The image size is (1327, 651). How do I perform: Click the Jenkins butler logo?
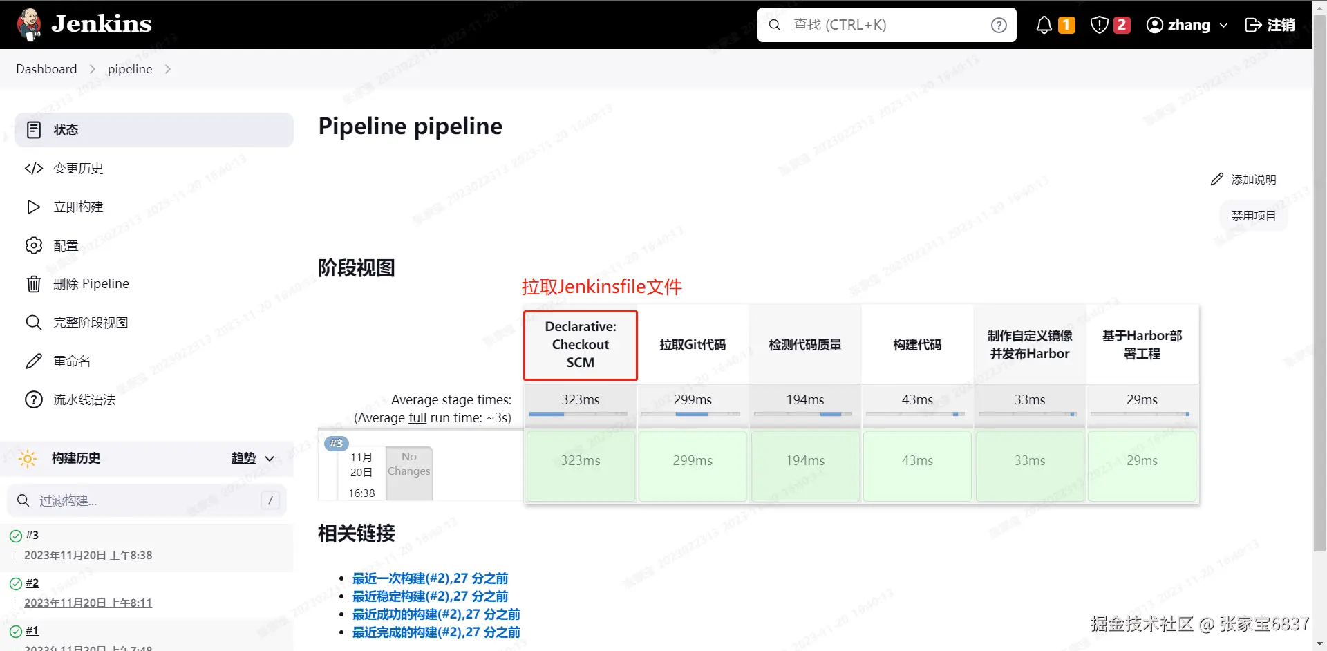(x=29, y=25)
